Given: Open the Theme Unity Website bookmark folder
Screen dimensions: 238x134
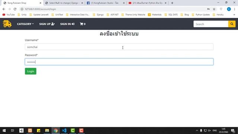Looking at the screenshot, I should tap(133, 15).
